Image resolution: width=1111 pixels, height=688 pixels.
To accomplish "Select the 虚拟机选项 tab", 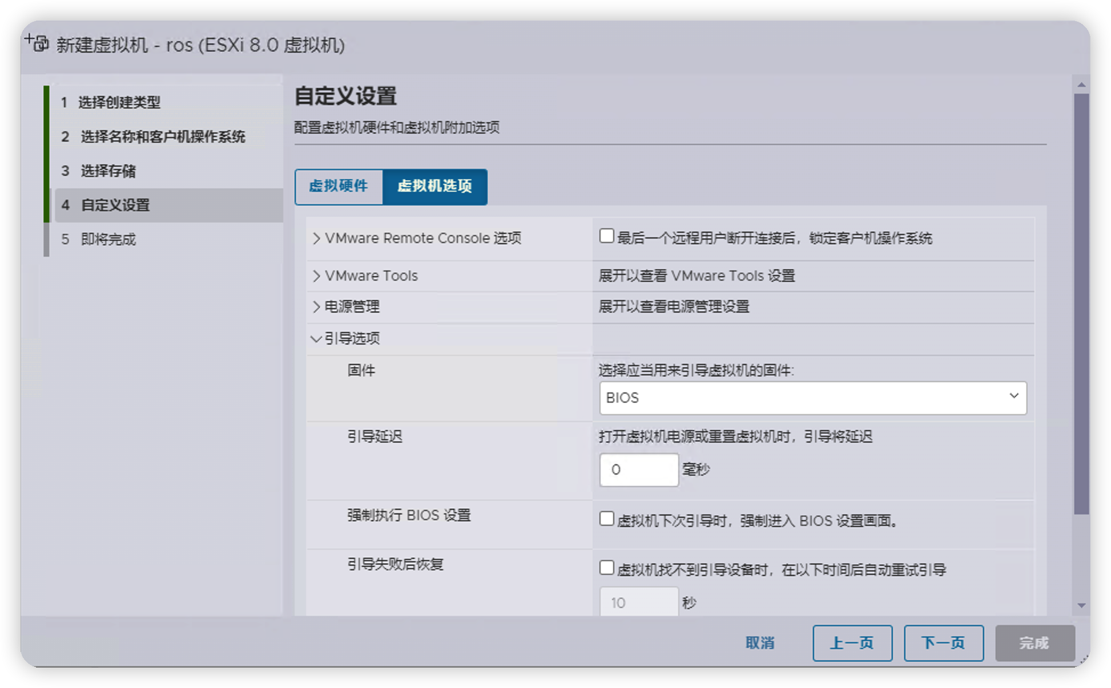I will point(434,187).
